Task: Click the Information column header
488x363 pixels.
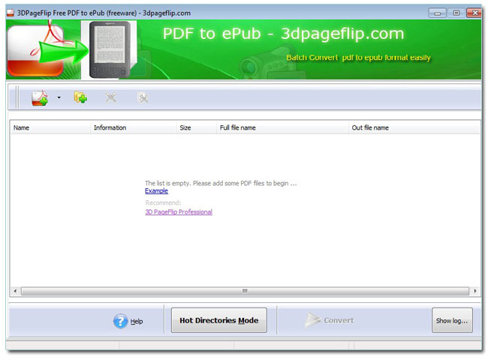Action: coord(134,127)
